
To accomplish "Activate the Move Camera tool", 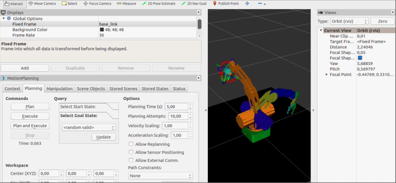I will point(42,4).
